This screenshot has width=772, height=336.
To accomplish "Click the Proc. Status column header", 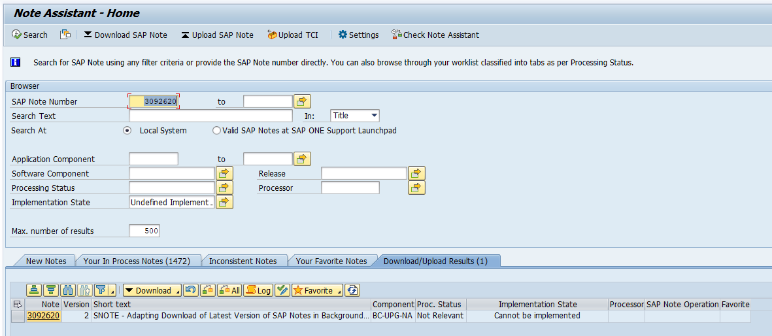I will 441,304.
